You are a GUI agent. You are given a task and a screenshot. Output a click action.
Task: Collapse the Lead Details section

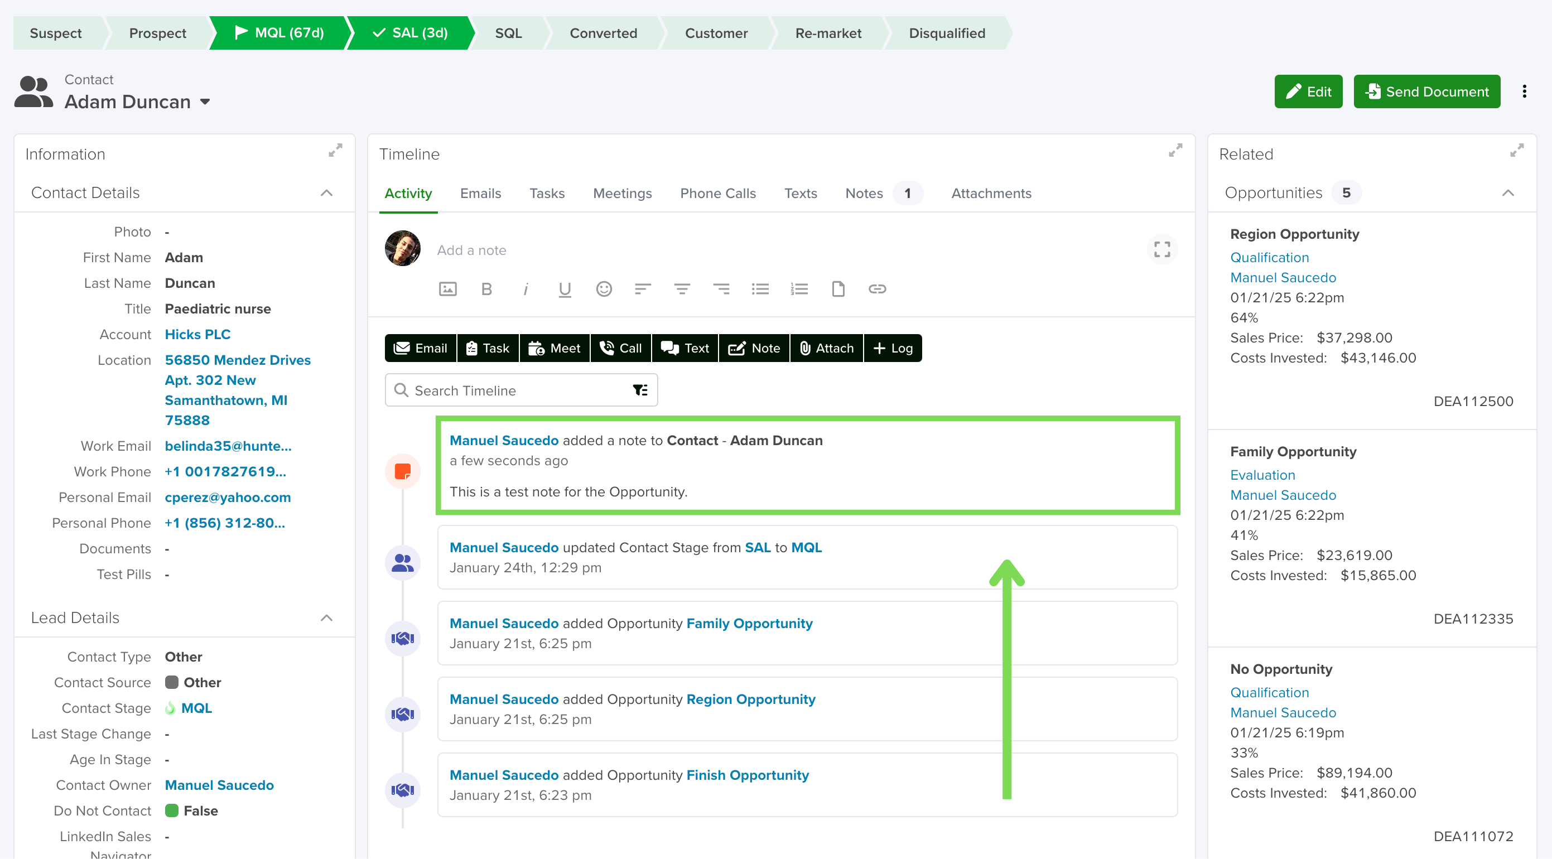coord(326,618)
